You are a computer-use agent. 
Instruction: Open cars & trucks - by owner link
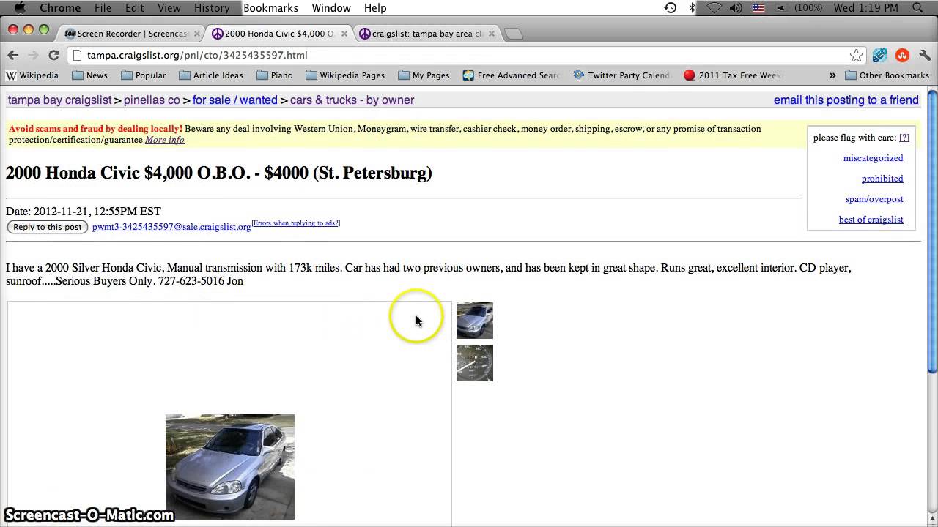point(352,100)
